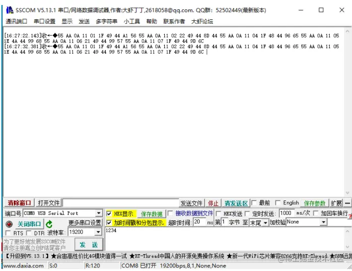Viewport: 352px width, 271px height.
Task: Enable the 加回车换行 checkbox
Action: 316,213
